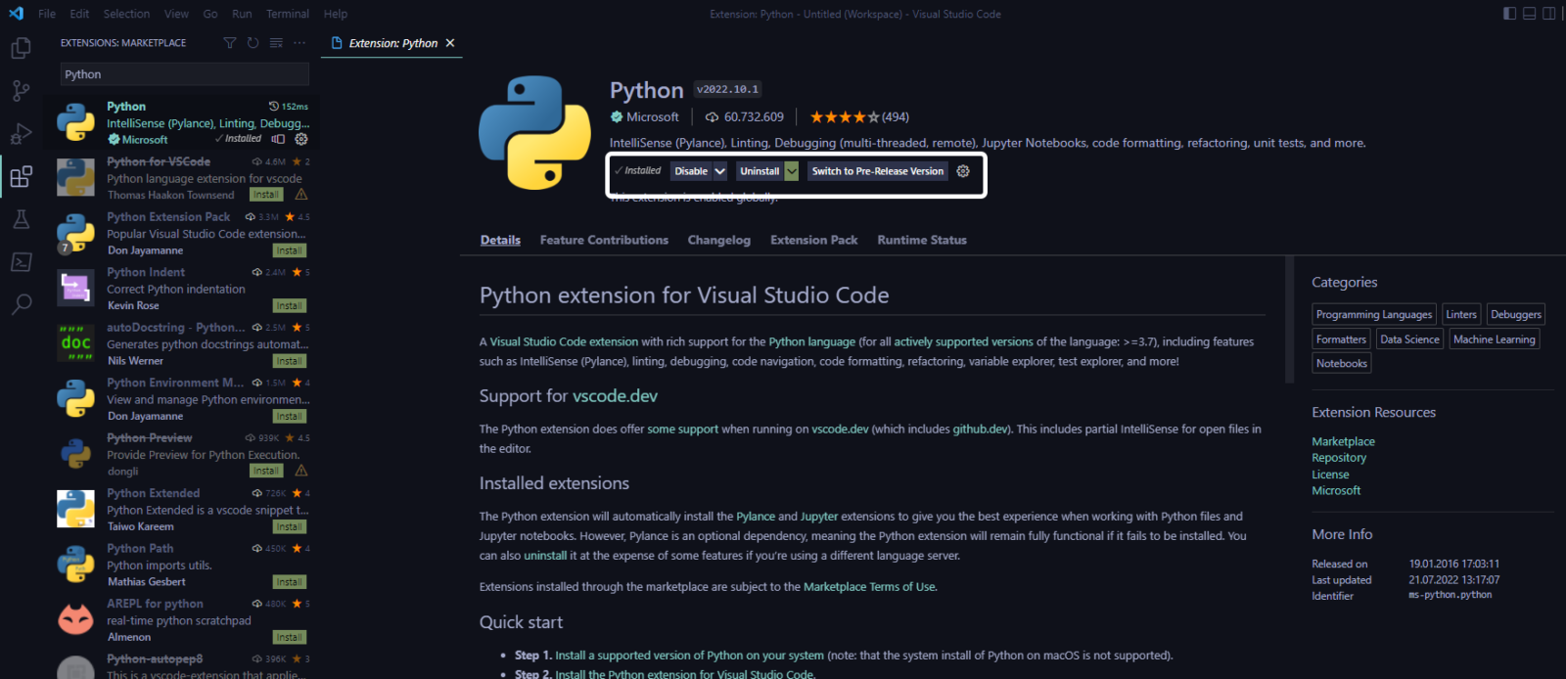The width and height of the screenshot is (1566, 679).
Task: Install Python Extension Pack
Action: coord(290,250)
